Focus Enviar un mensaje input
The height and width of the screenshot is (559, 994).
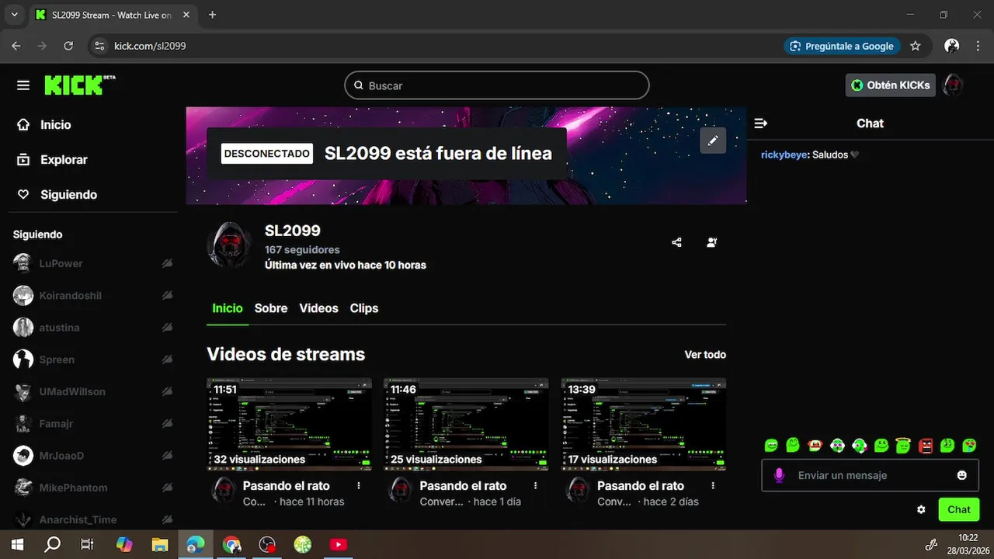click(870, 475)
